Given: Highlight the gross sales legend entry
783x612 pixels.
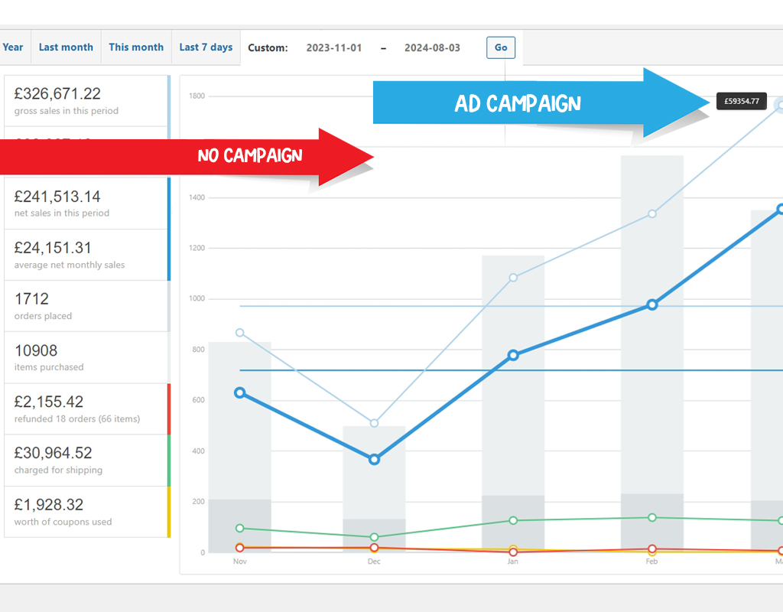Looking at the screenshot, I should (x=86, y=101).
